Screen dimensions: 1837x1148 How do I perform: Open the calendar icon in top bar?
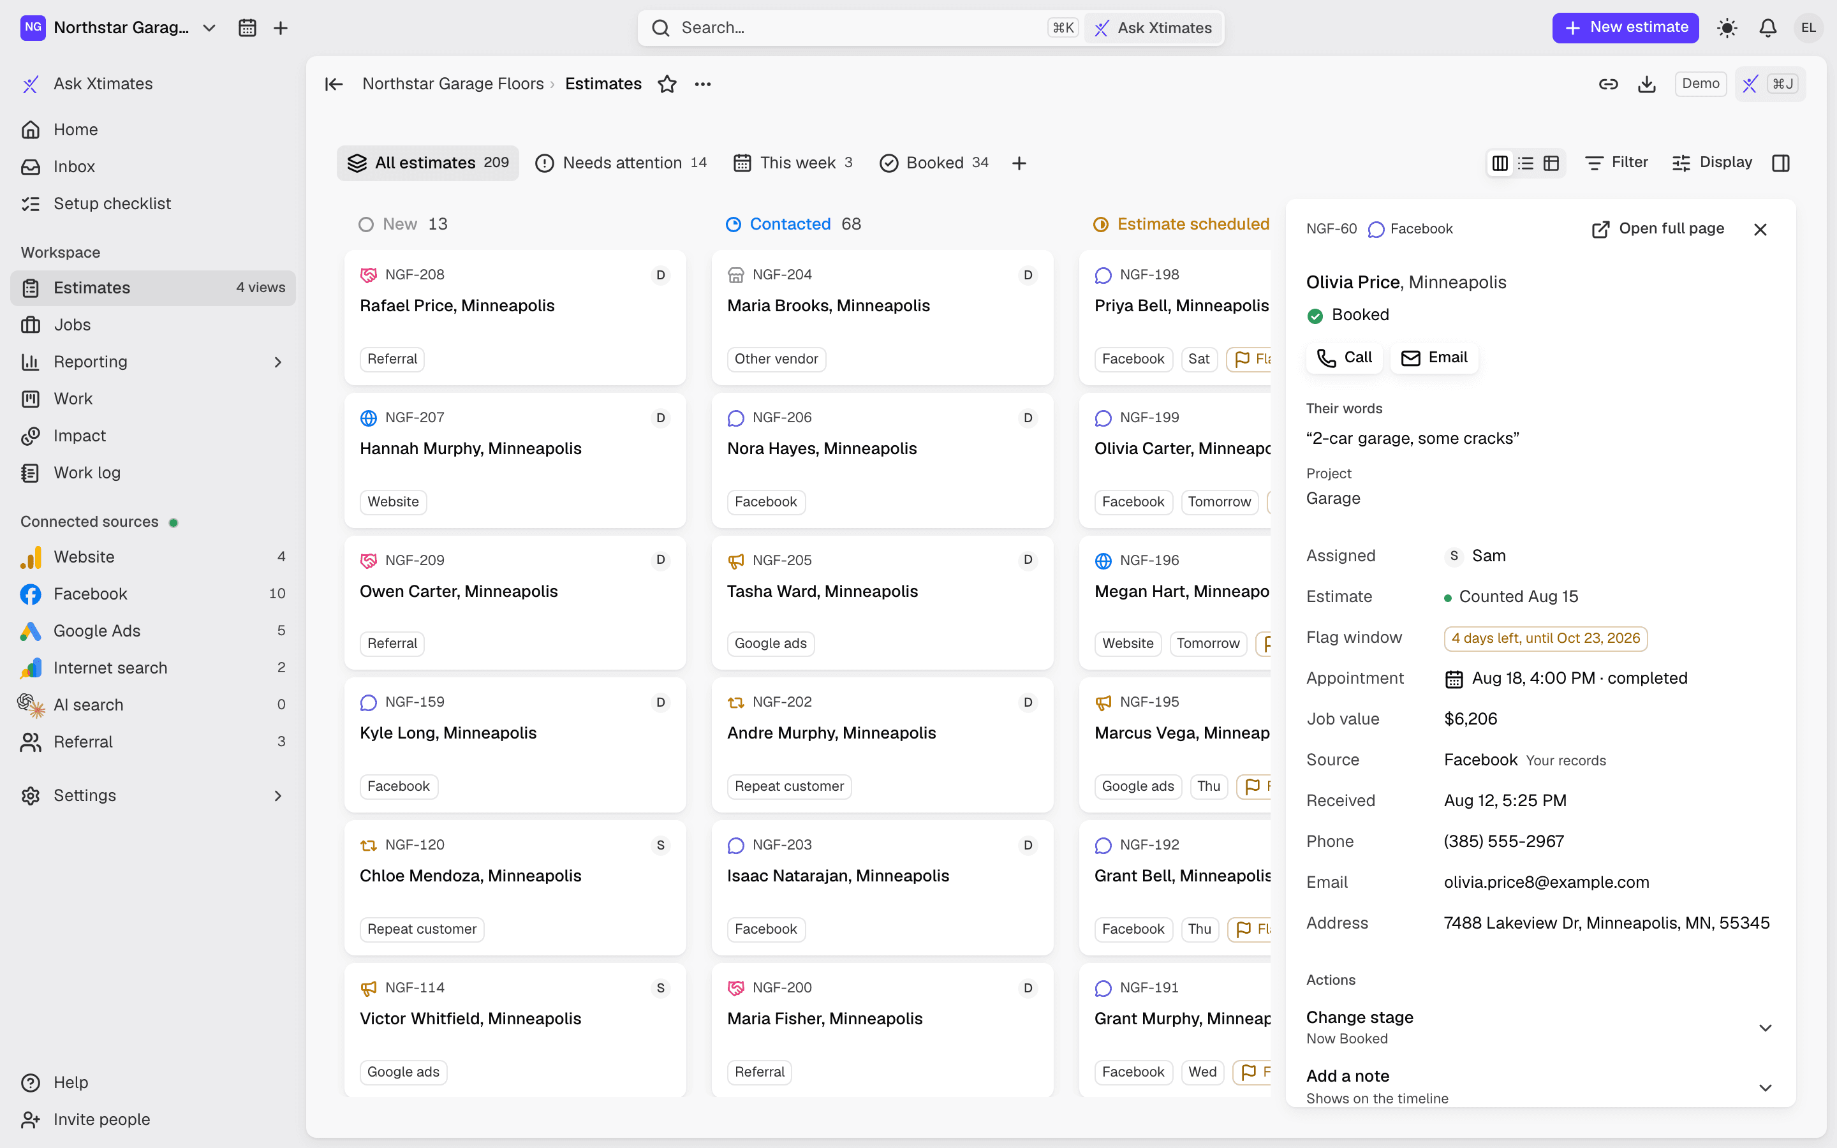coord(247,28)
